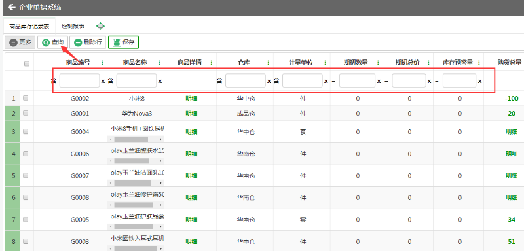Check the checkbox for row G0006
The width and height of the screenshot is (524, 251).
point(26,154)
